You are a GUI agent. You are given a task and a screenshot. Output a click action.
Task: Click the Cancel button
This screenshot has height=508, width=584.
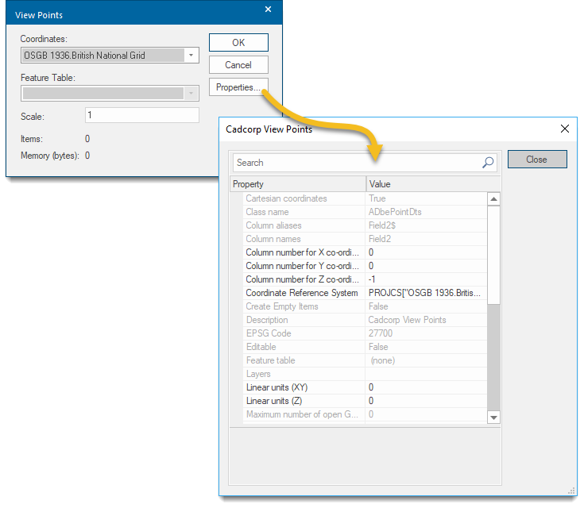pyautogui.click(x=238, y=65)
